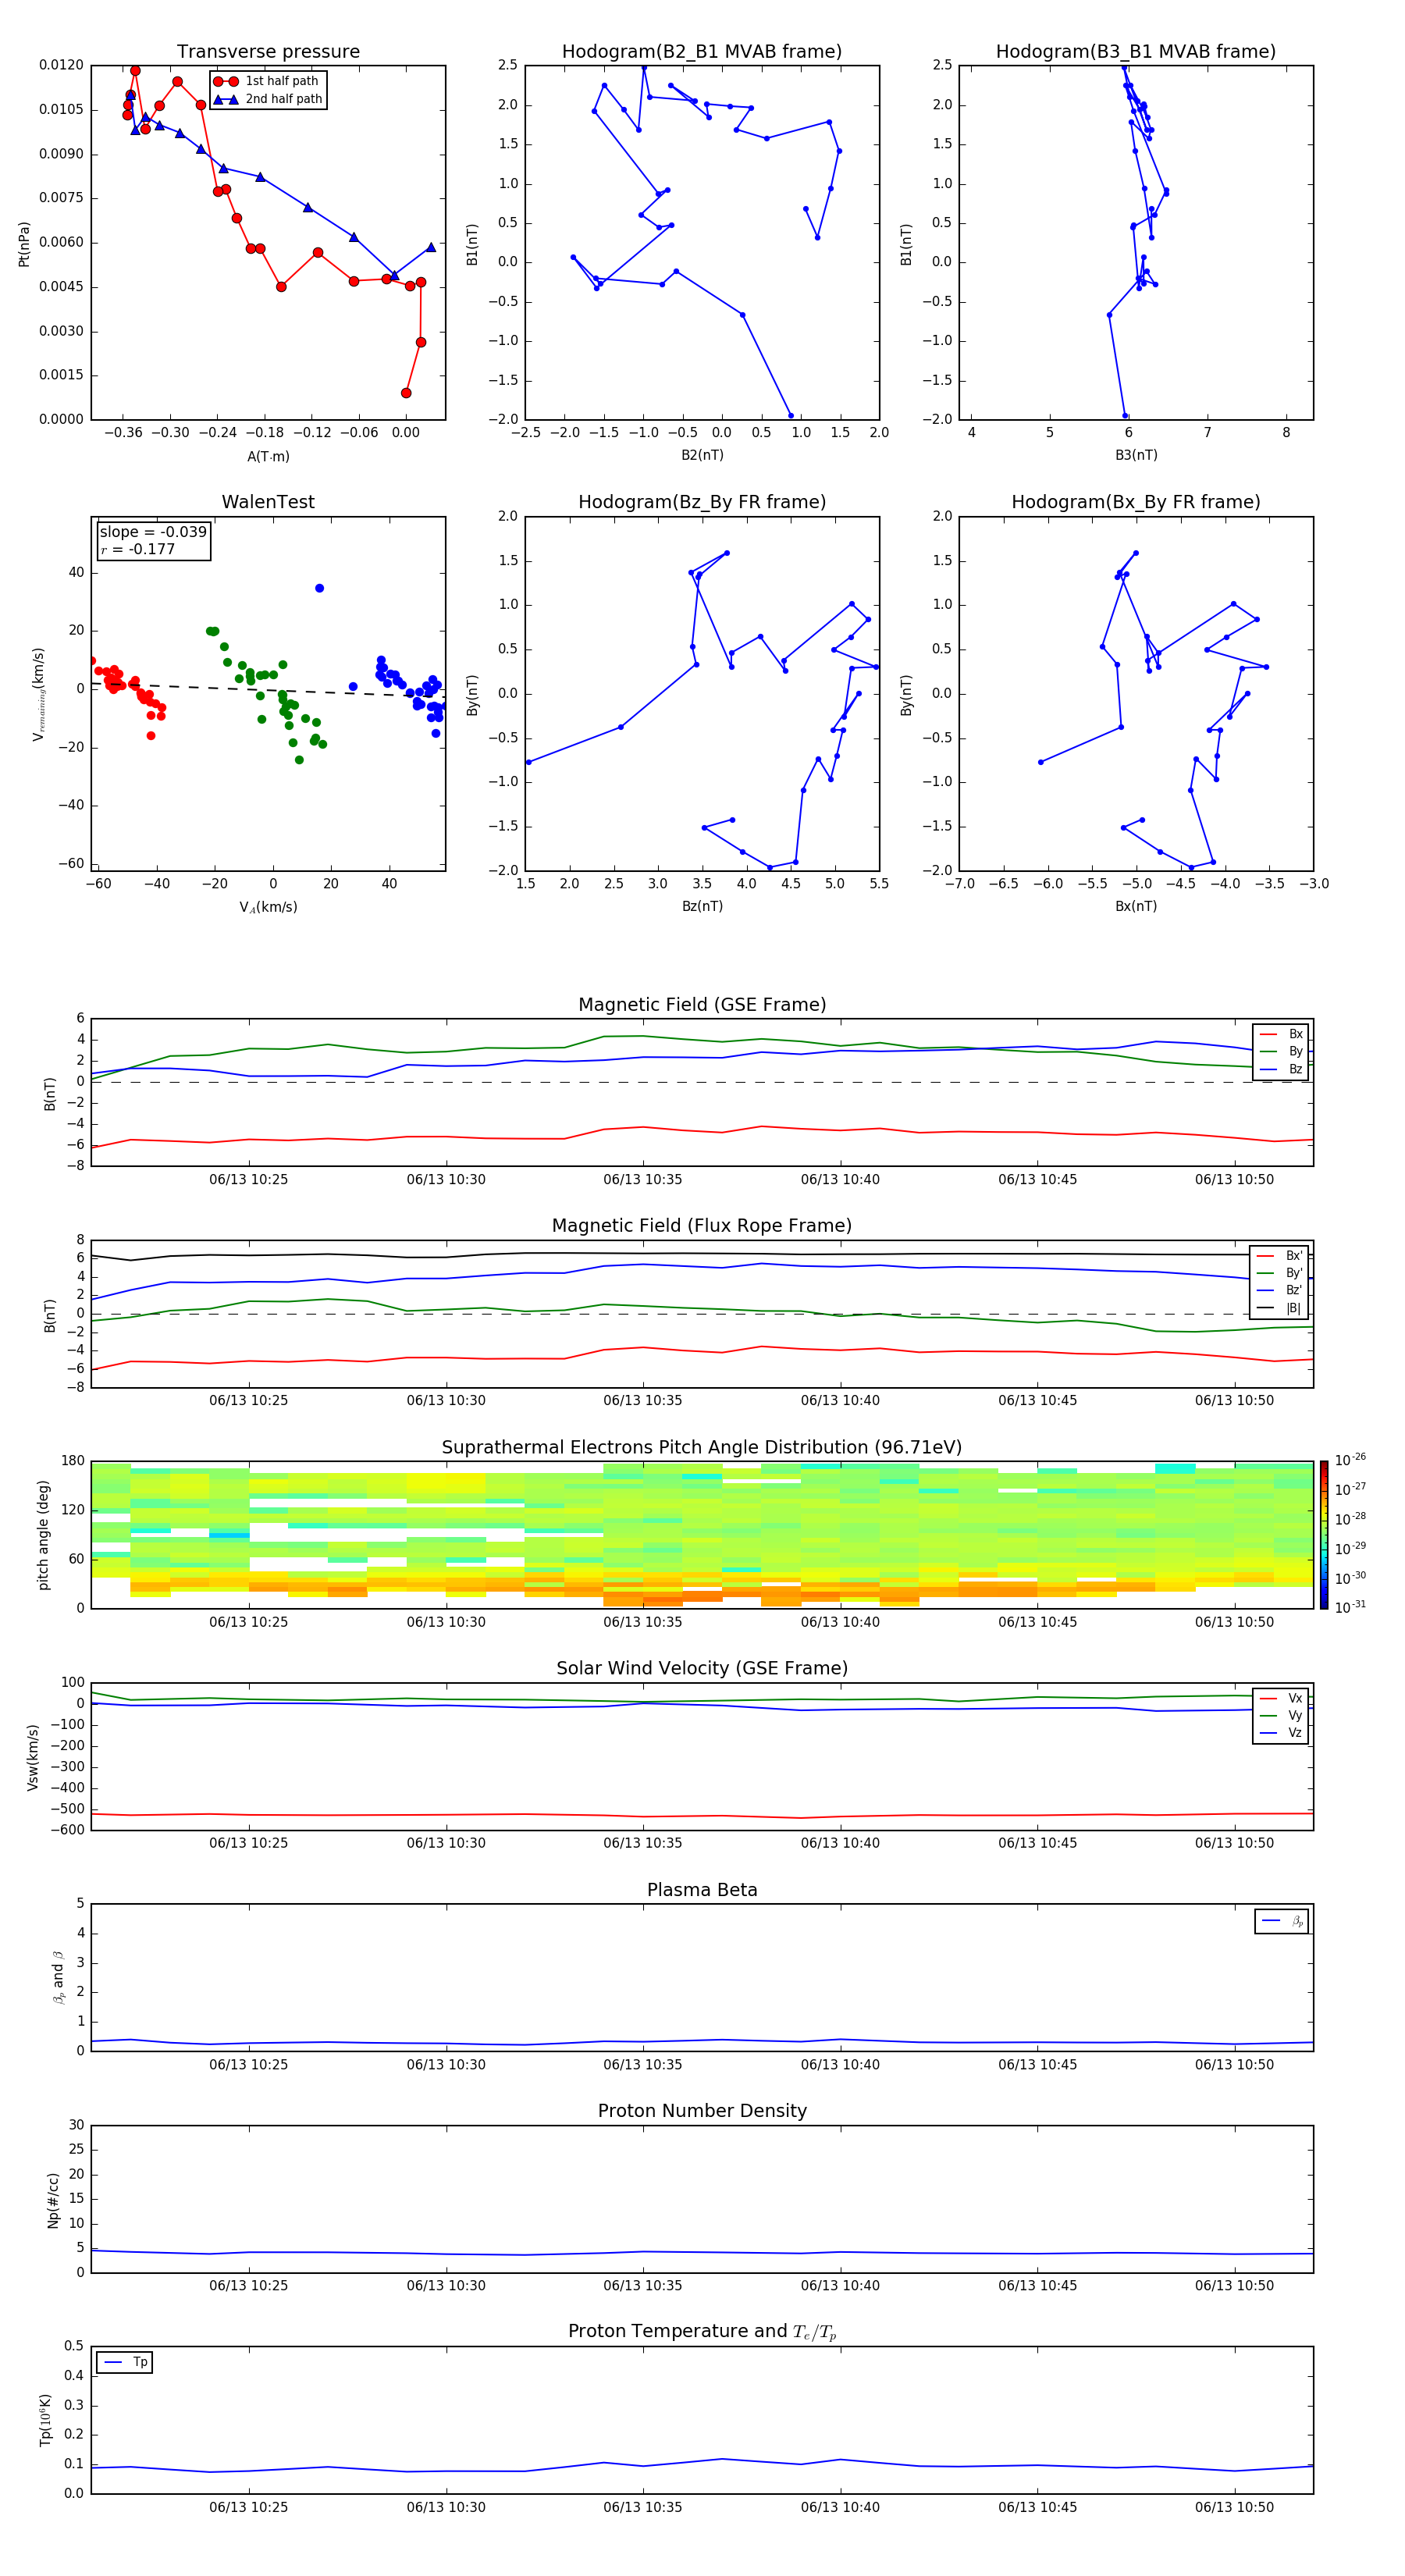
Task: Click the 'Bz'' entry in flux rope legend
Action: coord(1281,1290)
